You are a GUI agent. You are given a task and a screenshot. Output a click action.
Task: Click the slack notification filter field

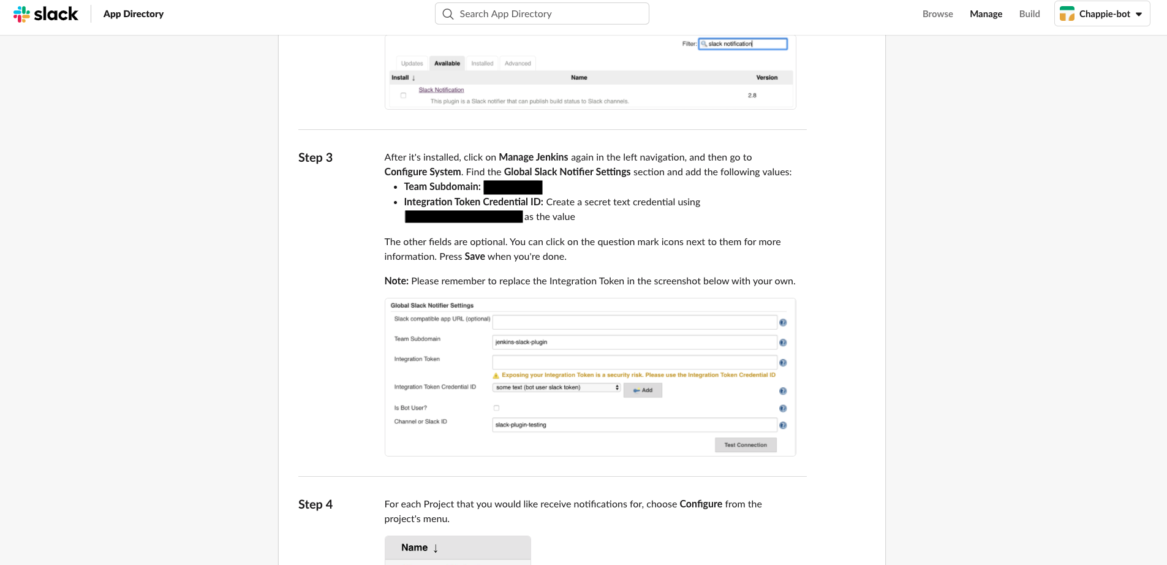pos(743,44)
